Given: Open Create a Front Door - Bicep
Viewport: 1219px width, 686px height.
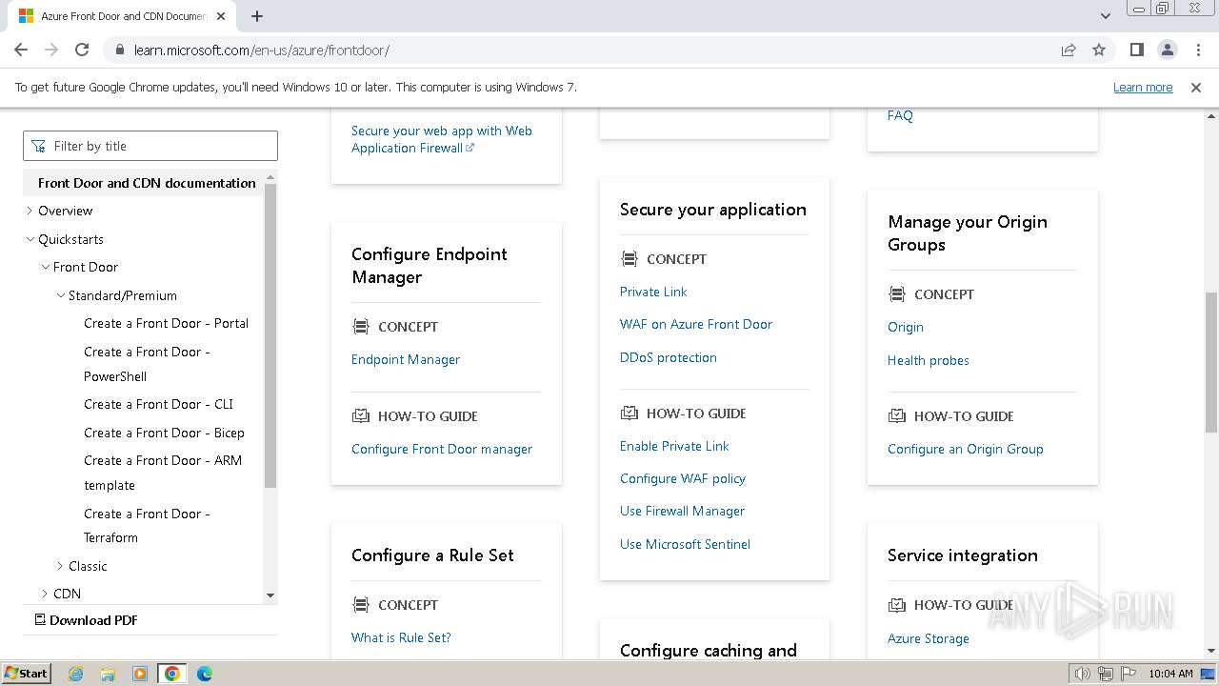Looking at the screenshot, I should (164, 433).
